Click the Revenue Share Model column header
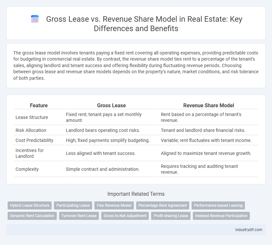The height and width of the screenshot is (245, 272). point(209,105)
